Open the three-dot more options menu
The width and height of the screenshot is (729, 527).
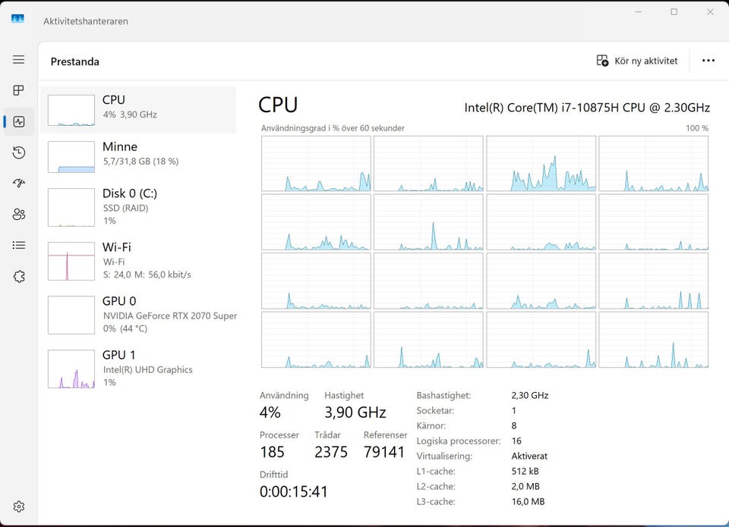708,61
